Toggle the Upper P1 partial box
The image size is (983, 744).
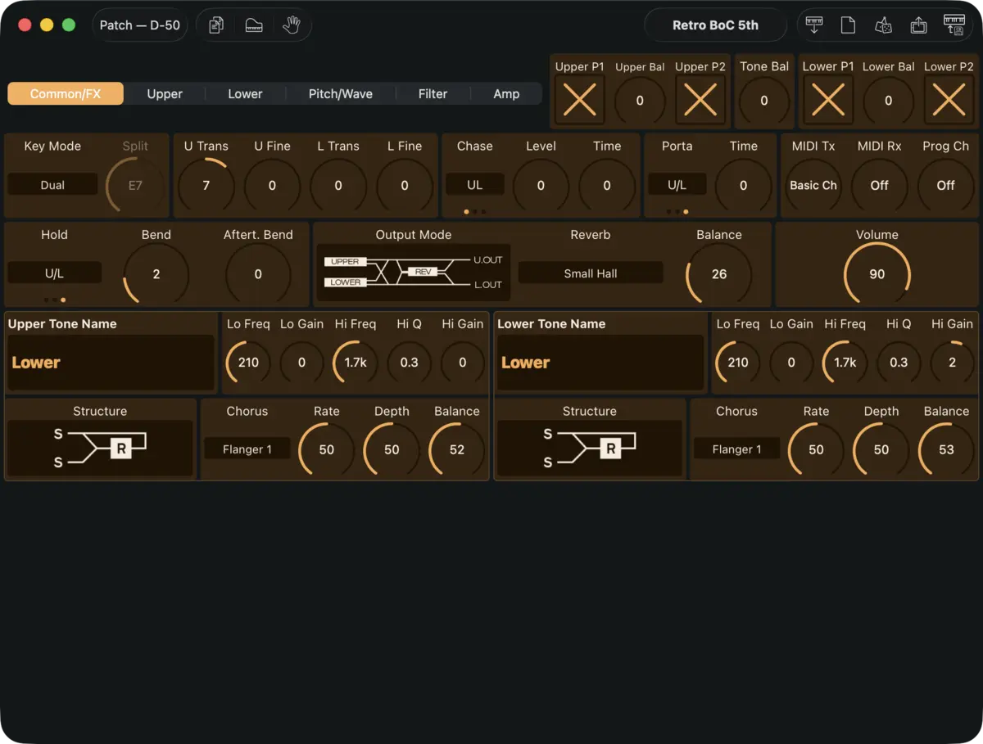(x=580, y=100)
